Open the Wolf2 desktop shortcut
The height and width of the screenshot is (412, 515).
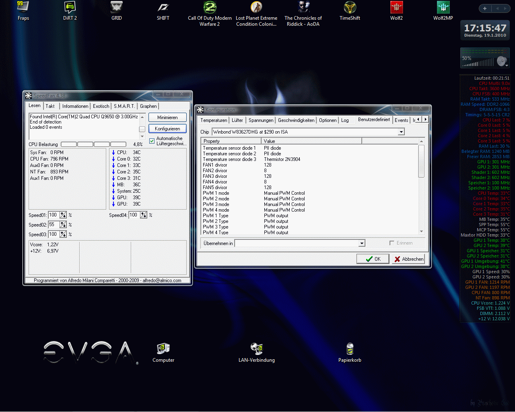pyautogui.click(x=396, y=10)
